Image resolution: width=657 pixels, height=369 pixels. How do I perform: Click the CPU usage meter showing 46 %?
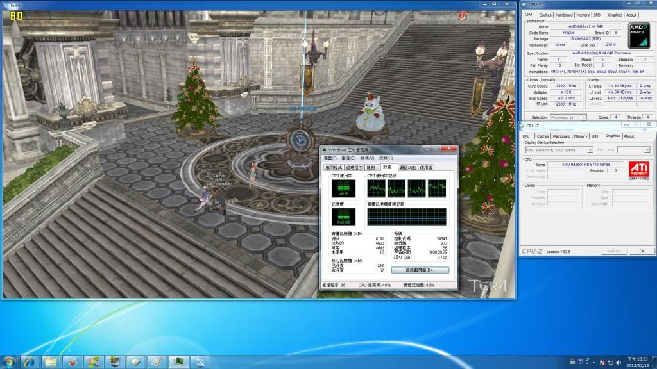tap(344, 189)
